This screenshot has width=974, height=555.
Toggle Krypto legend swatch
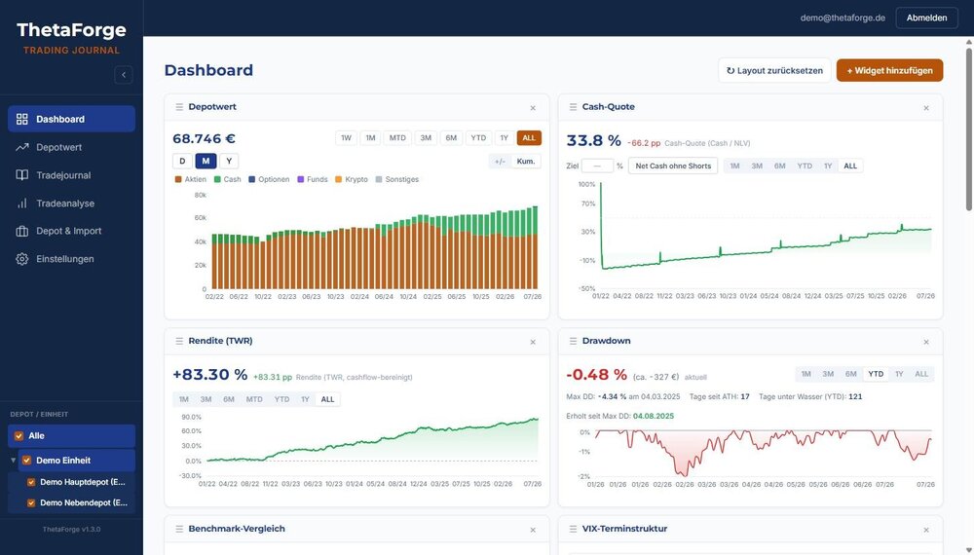[x=339, y=179]
